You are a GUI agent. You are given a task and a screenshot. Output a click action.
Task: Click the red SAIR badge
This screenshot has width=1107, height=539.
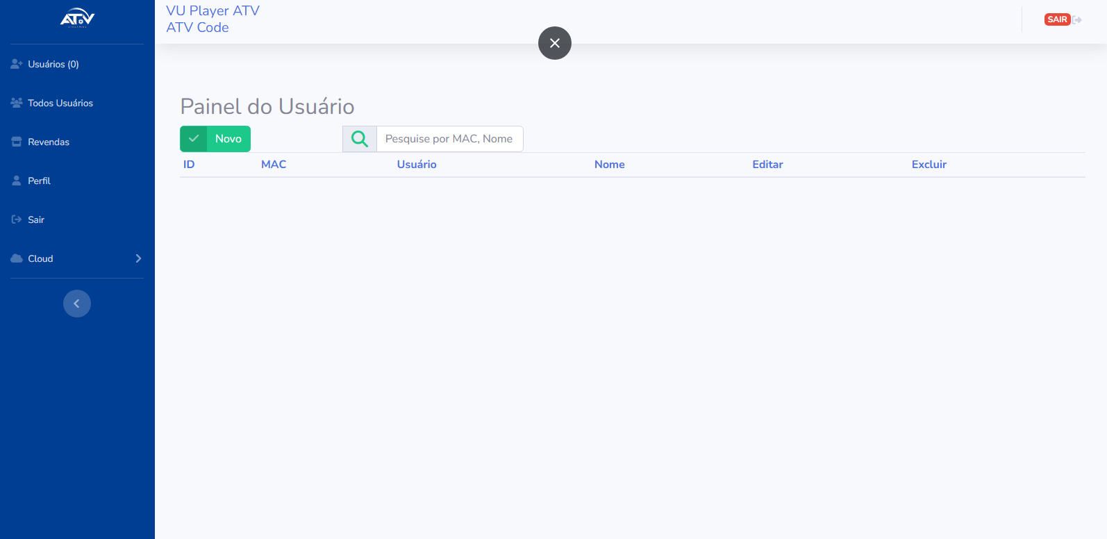1057,19
